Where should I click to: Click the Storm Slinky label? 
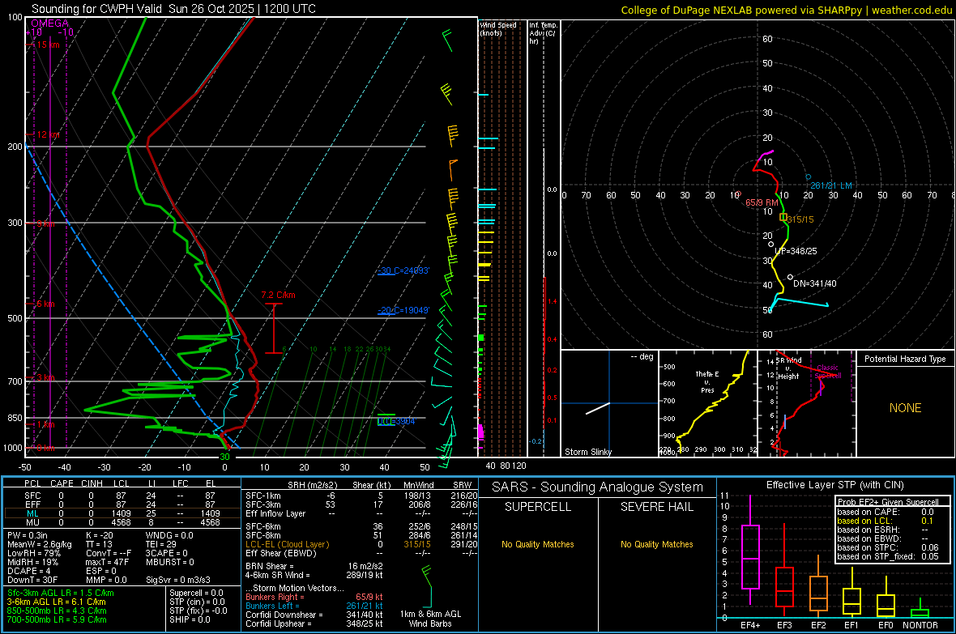point(587,452)
